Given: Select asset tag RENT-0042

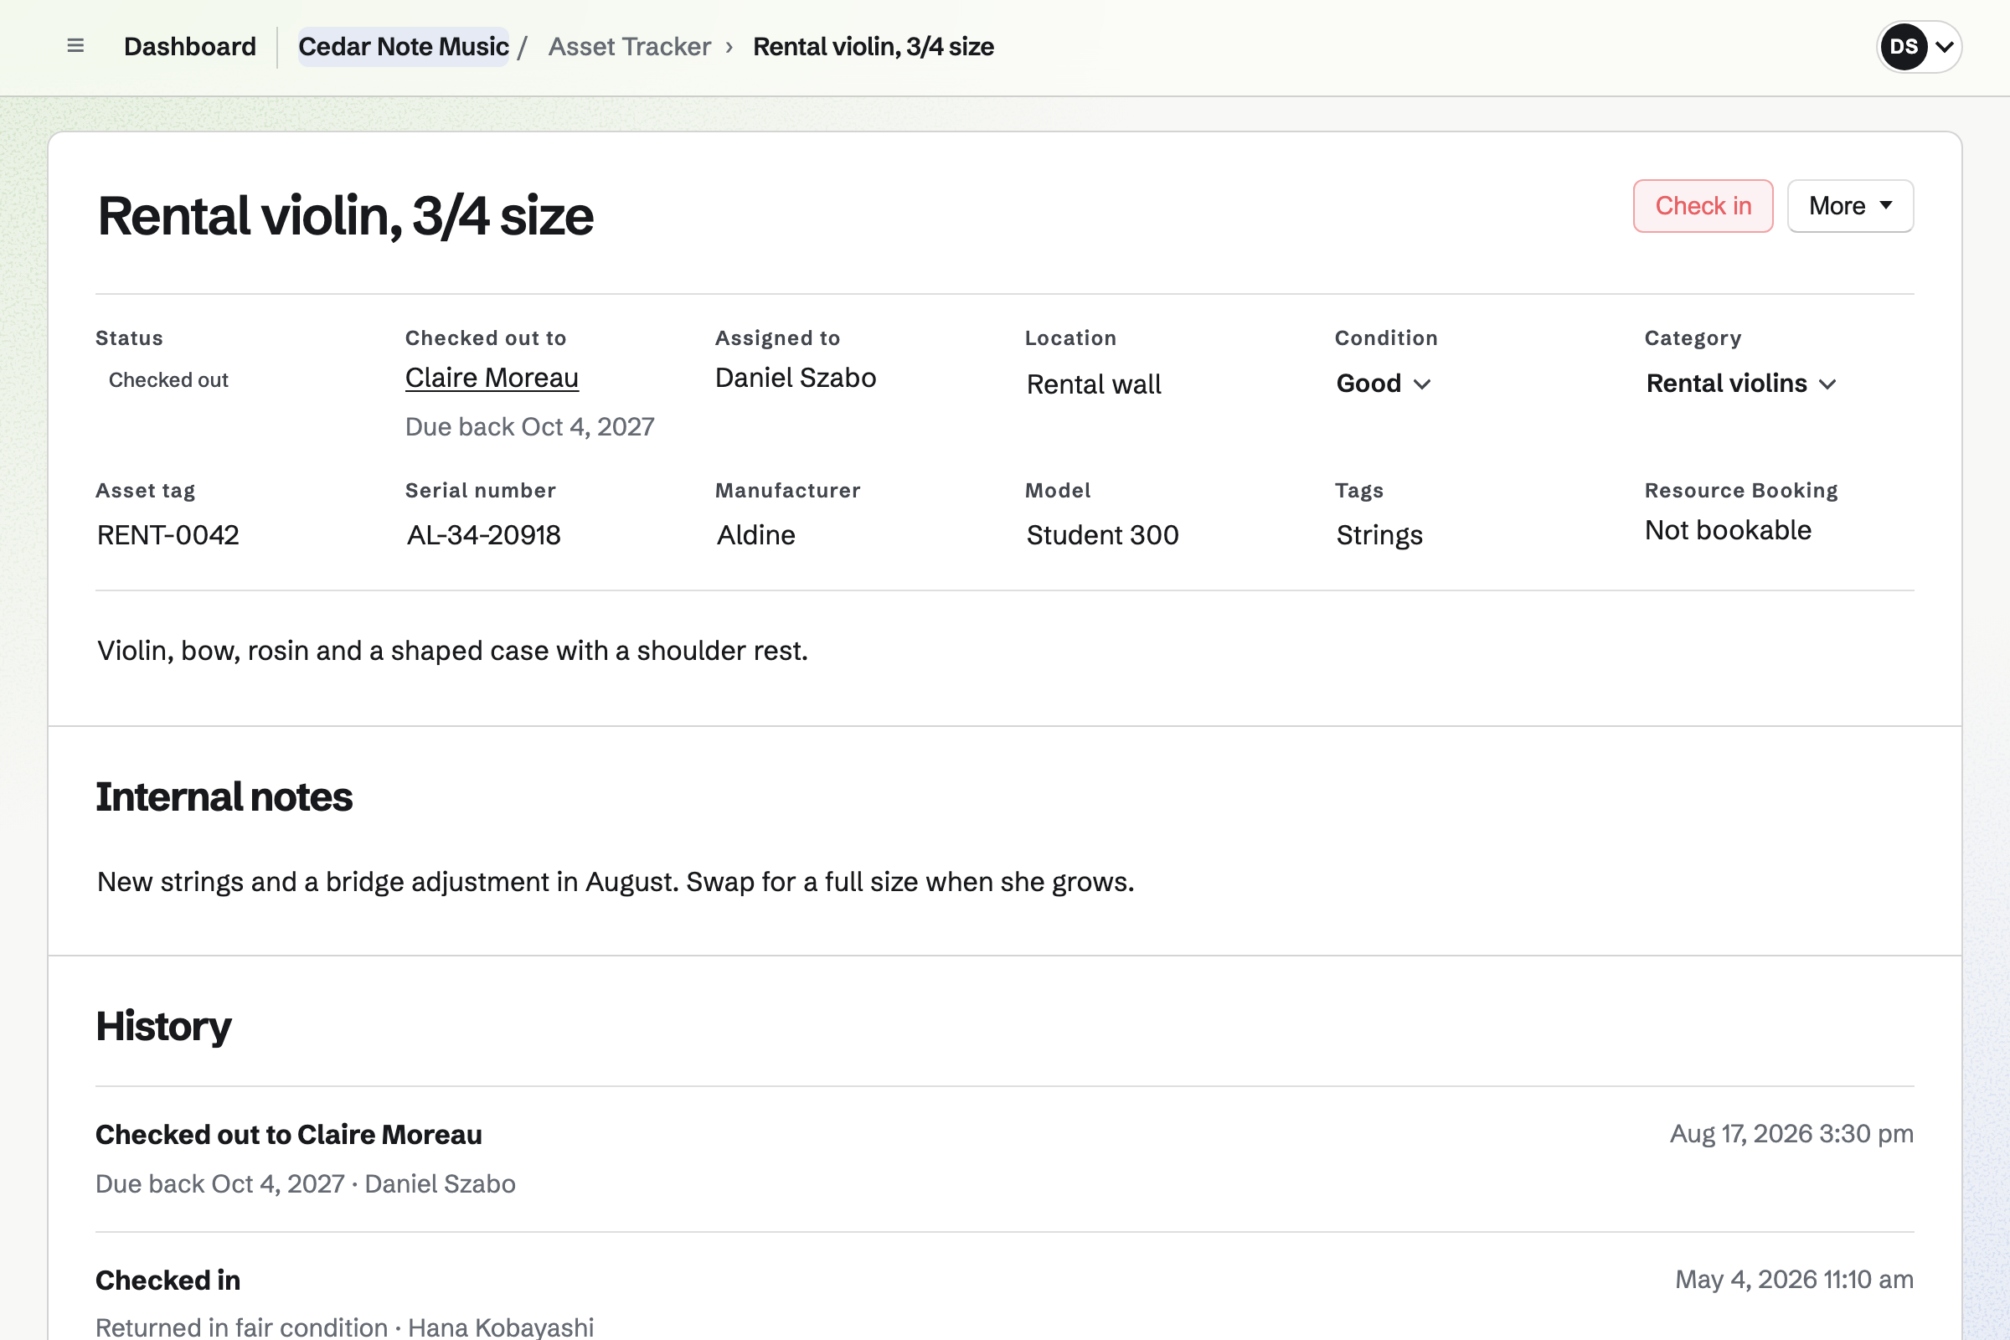Looking at the screenshot, I should coord(168,535).
